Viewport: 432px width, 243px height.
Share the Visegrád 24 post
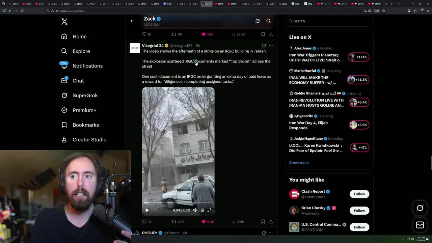tap(271, 222)
